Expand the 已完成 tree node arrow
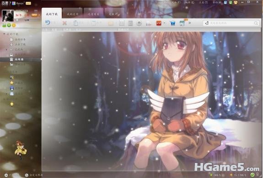Image resolution: width=263 pixels, height=178 pixels. point(7,49)
